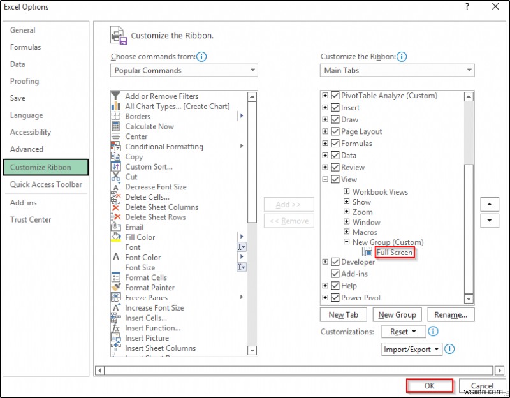Toggle the Formulas tab checkbox in ribbon list
The width and height of the screenshot is (510, 398).
335,144
